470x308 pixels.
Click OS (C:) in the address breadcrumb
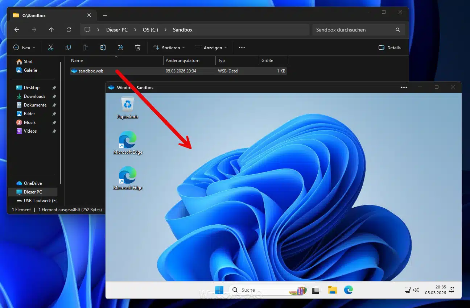click(150, 30)
